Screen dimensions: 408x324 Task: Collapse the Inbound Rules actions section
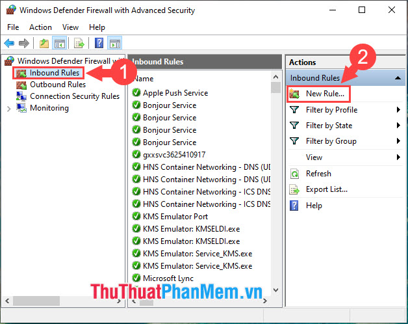click(398, 78)
